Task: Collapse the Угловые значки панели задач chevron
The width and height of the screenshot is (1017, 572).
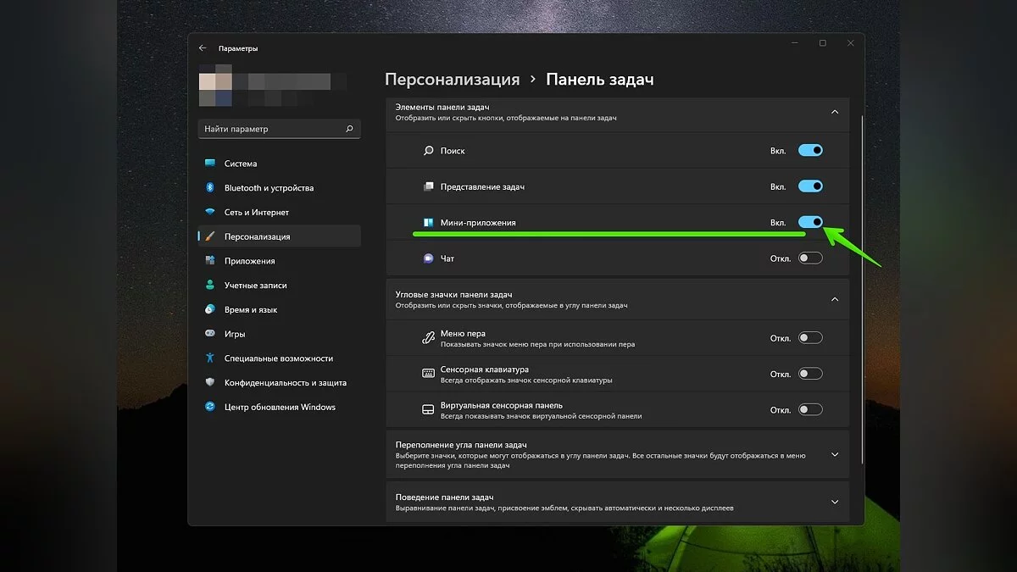Action: [x=835, y=299]
